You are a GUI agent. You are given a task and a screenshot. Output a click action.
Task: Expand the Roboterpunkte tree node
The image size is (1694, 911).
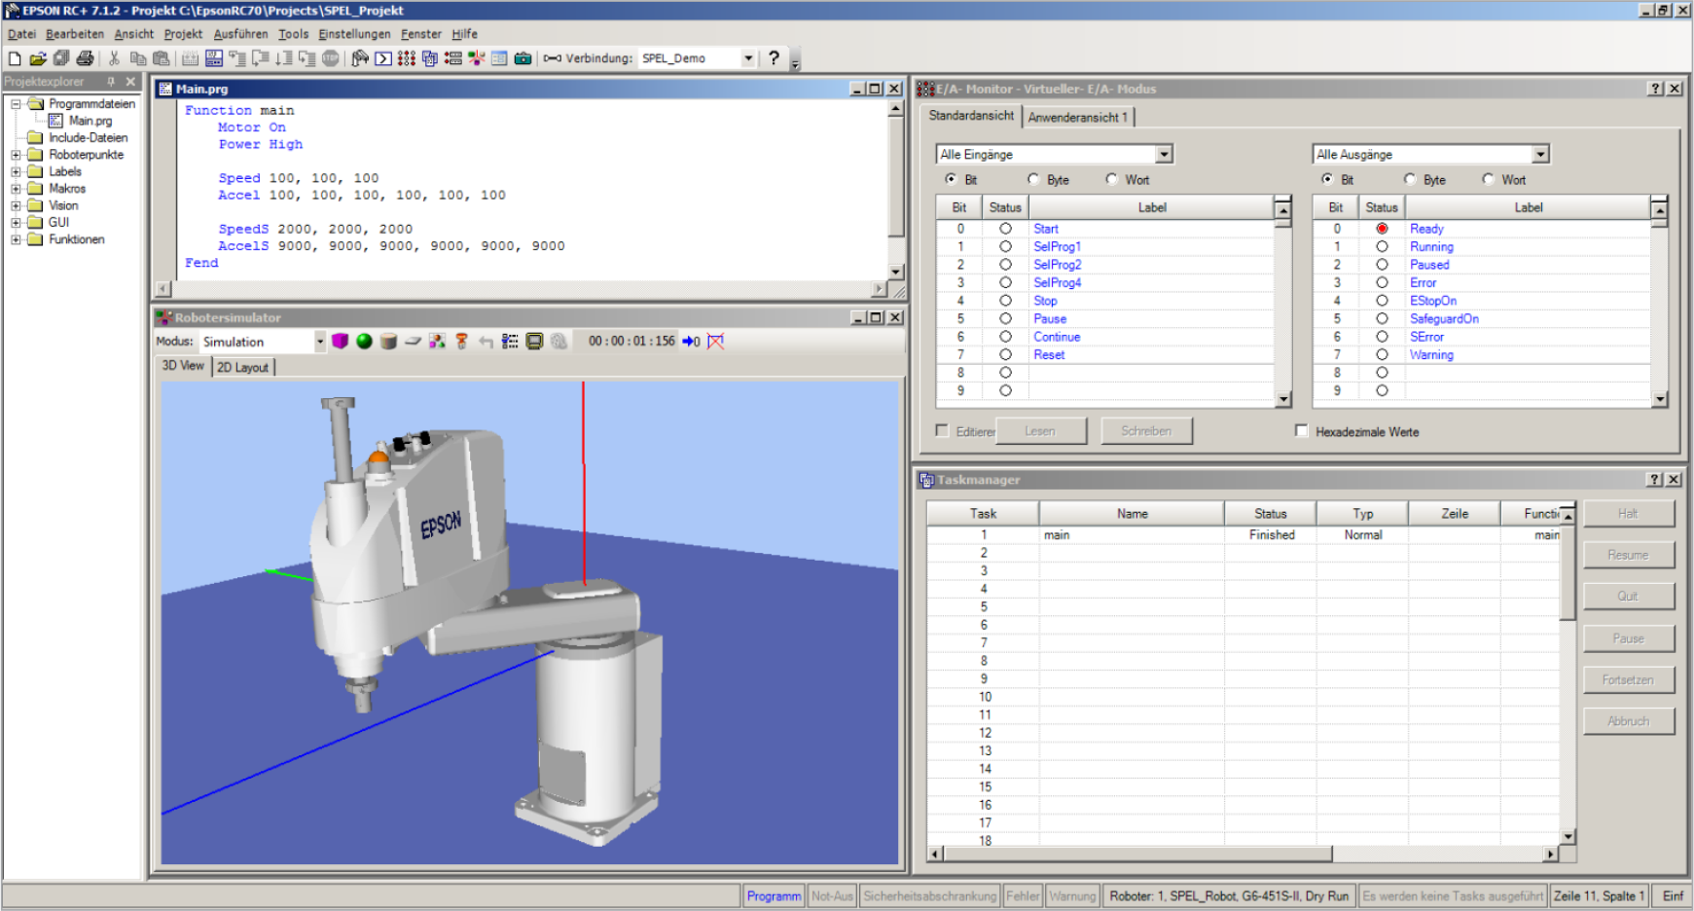coord(16,155)
